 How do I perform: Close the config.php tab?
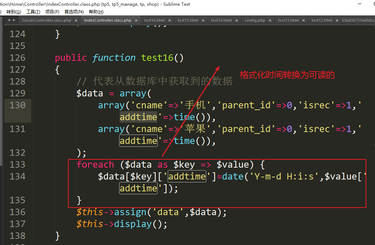coord(270,21)
